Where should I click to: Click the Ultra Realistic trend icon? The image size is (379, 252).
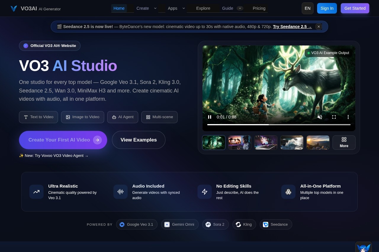coord(36,192)
